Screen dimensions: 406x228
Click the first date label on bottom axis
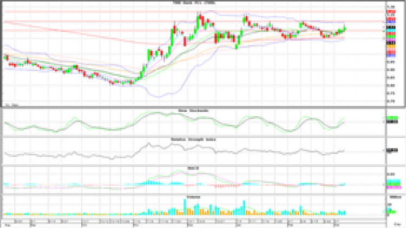click(8, 223)
